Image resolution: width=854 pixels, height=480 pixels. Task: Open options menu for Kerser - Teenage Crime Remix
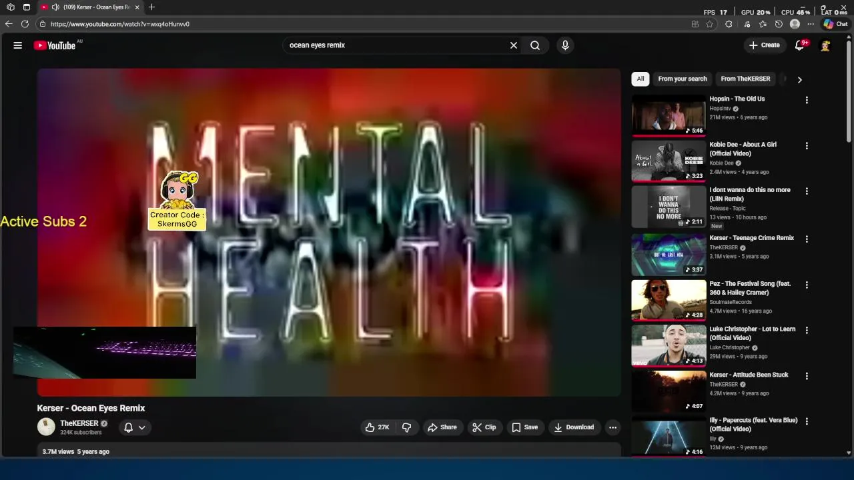[807, 239]
